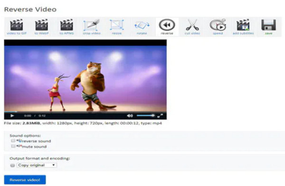Open the rotate video tool
Screen dimensions: 285x186
click(x=142, y=27)
